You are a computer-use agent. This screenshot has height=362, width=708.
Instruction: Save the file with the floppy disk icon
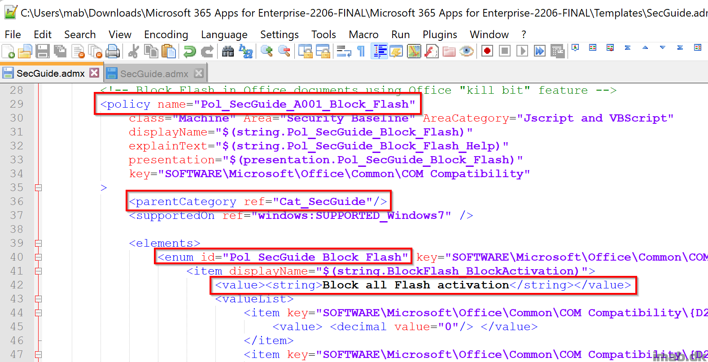43,52
